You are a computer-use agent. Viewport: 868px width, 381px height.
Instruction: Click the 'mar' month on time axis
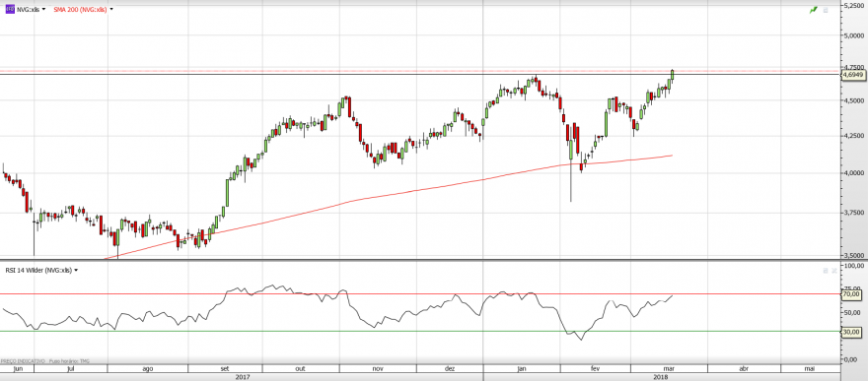[x=669, y=368]
